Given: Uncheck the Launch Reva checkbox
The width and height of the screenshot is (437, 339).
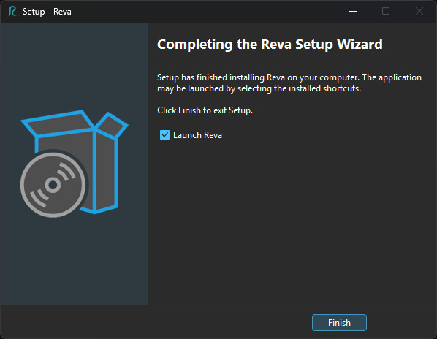Looking at the screenshot, I should [164, 135].
